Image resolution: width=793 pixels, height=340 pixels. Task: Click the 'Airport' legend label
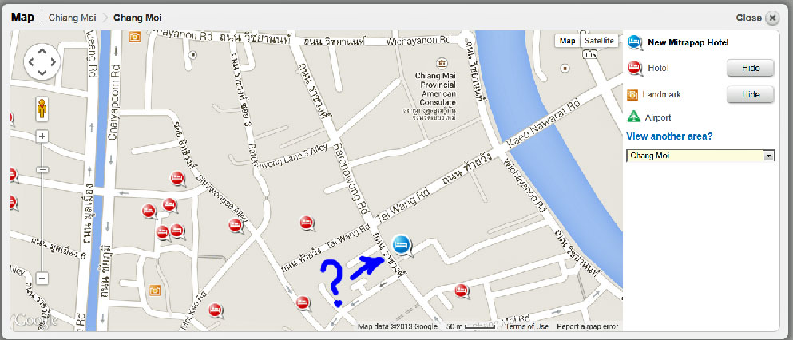[658, 117]
